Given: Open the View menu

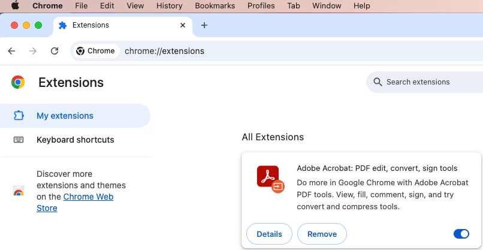Looking at the screenshot, I should 135,5.
